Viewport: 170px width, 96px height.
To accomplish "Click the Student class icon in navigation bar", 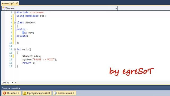I will (x=4, y=8).
